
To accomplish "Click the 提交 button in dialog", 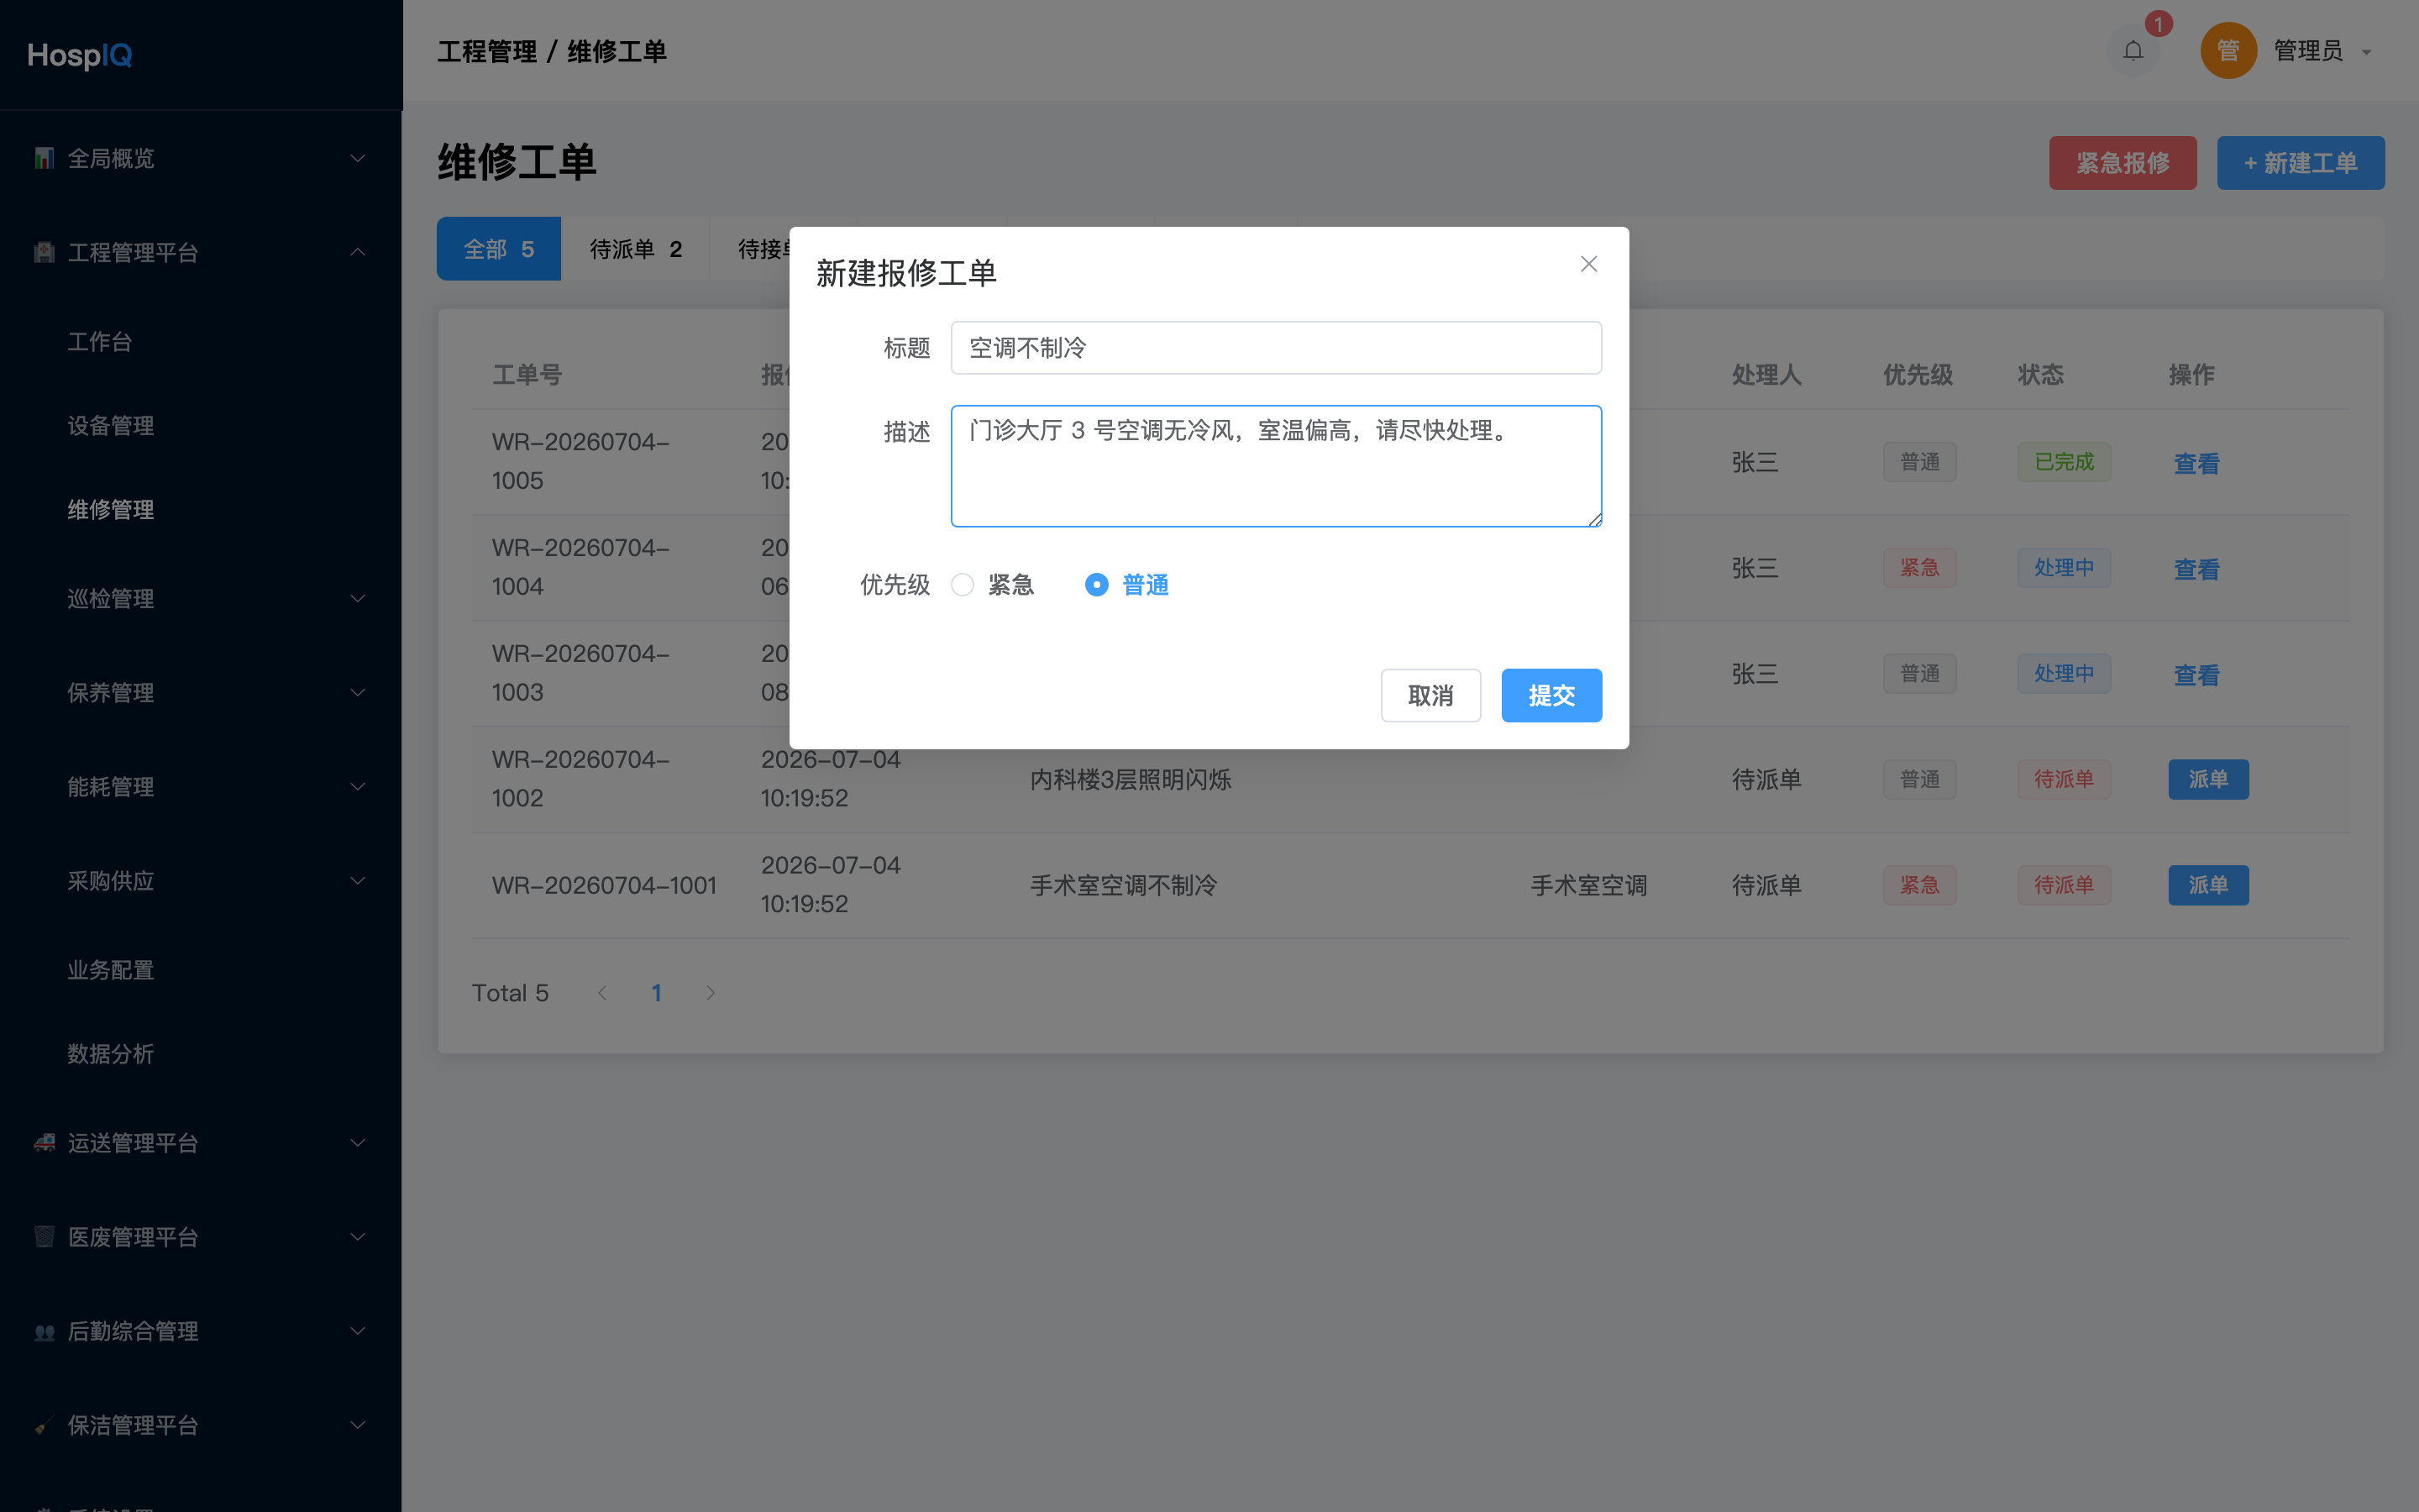I will point(1551,695).
